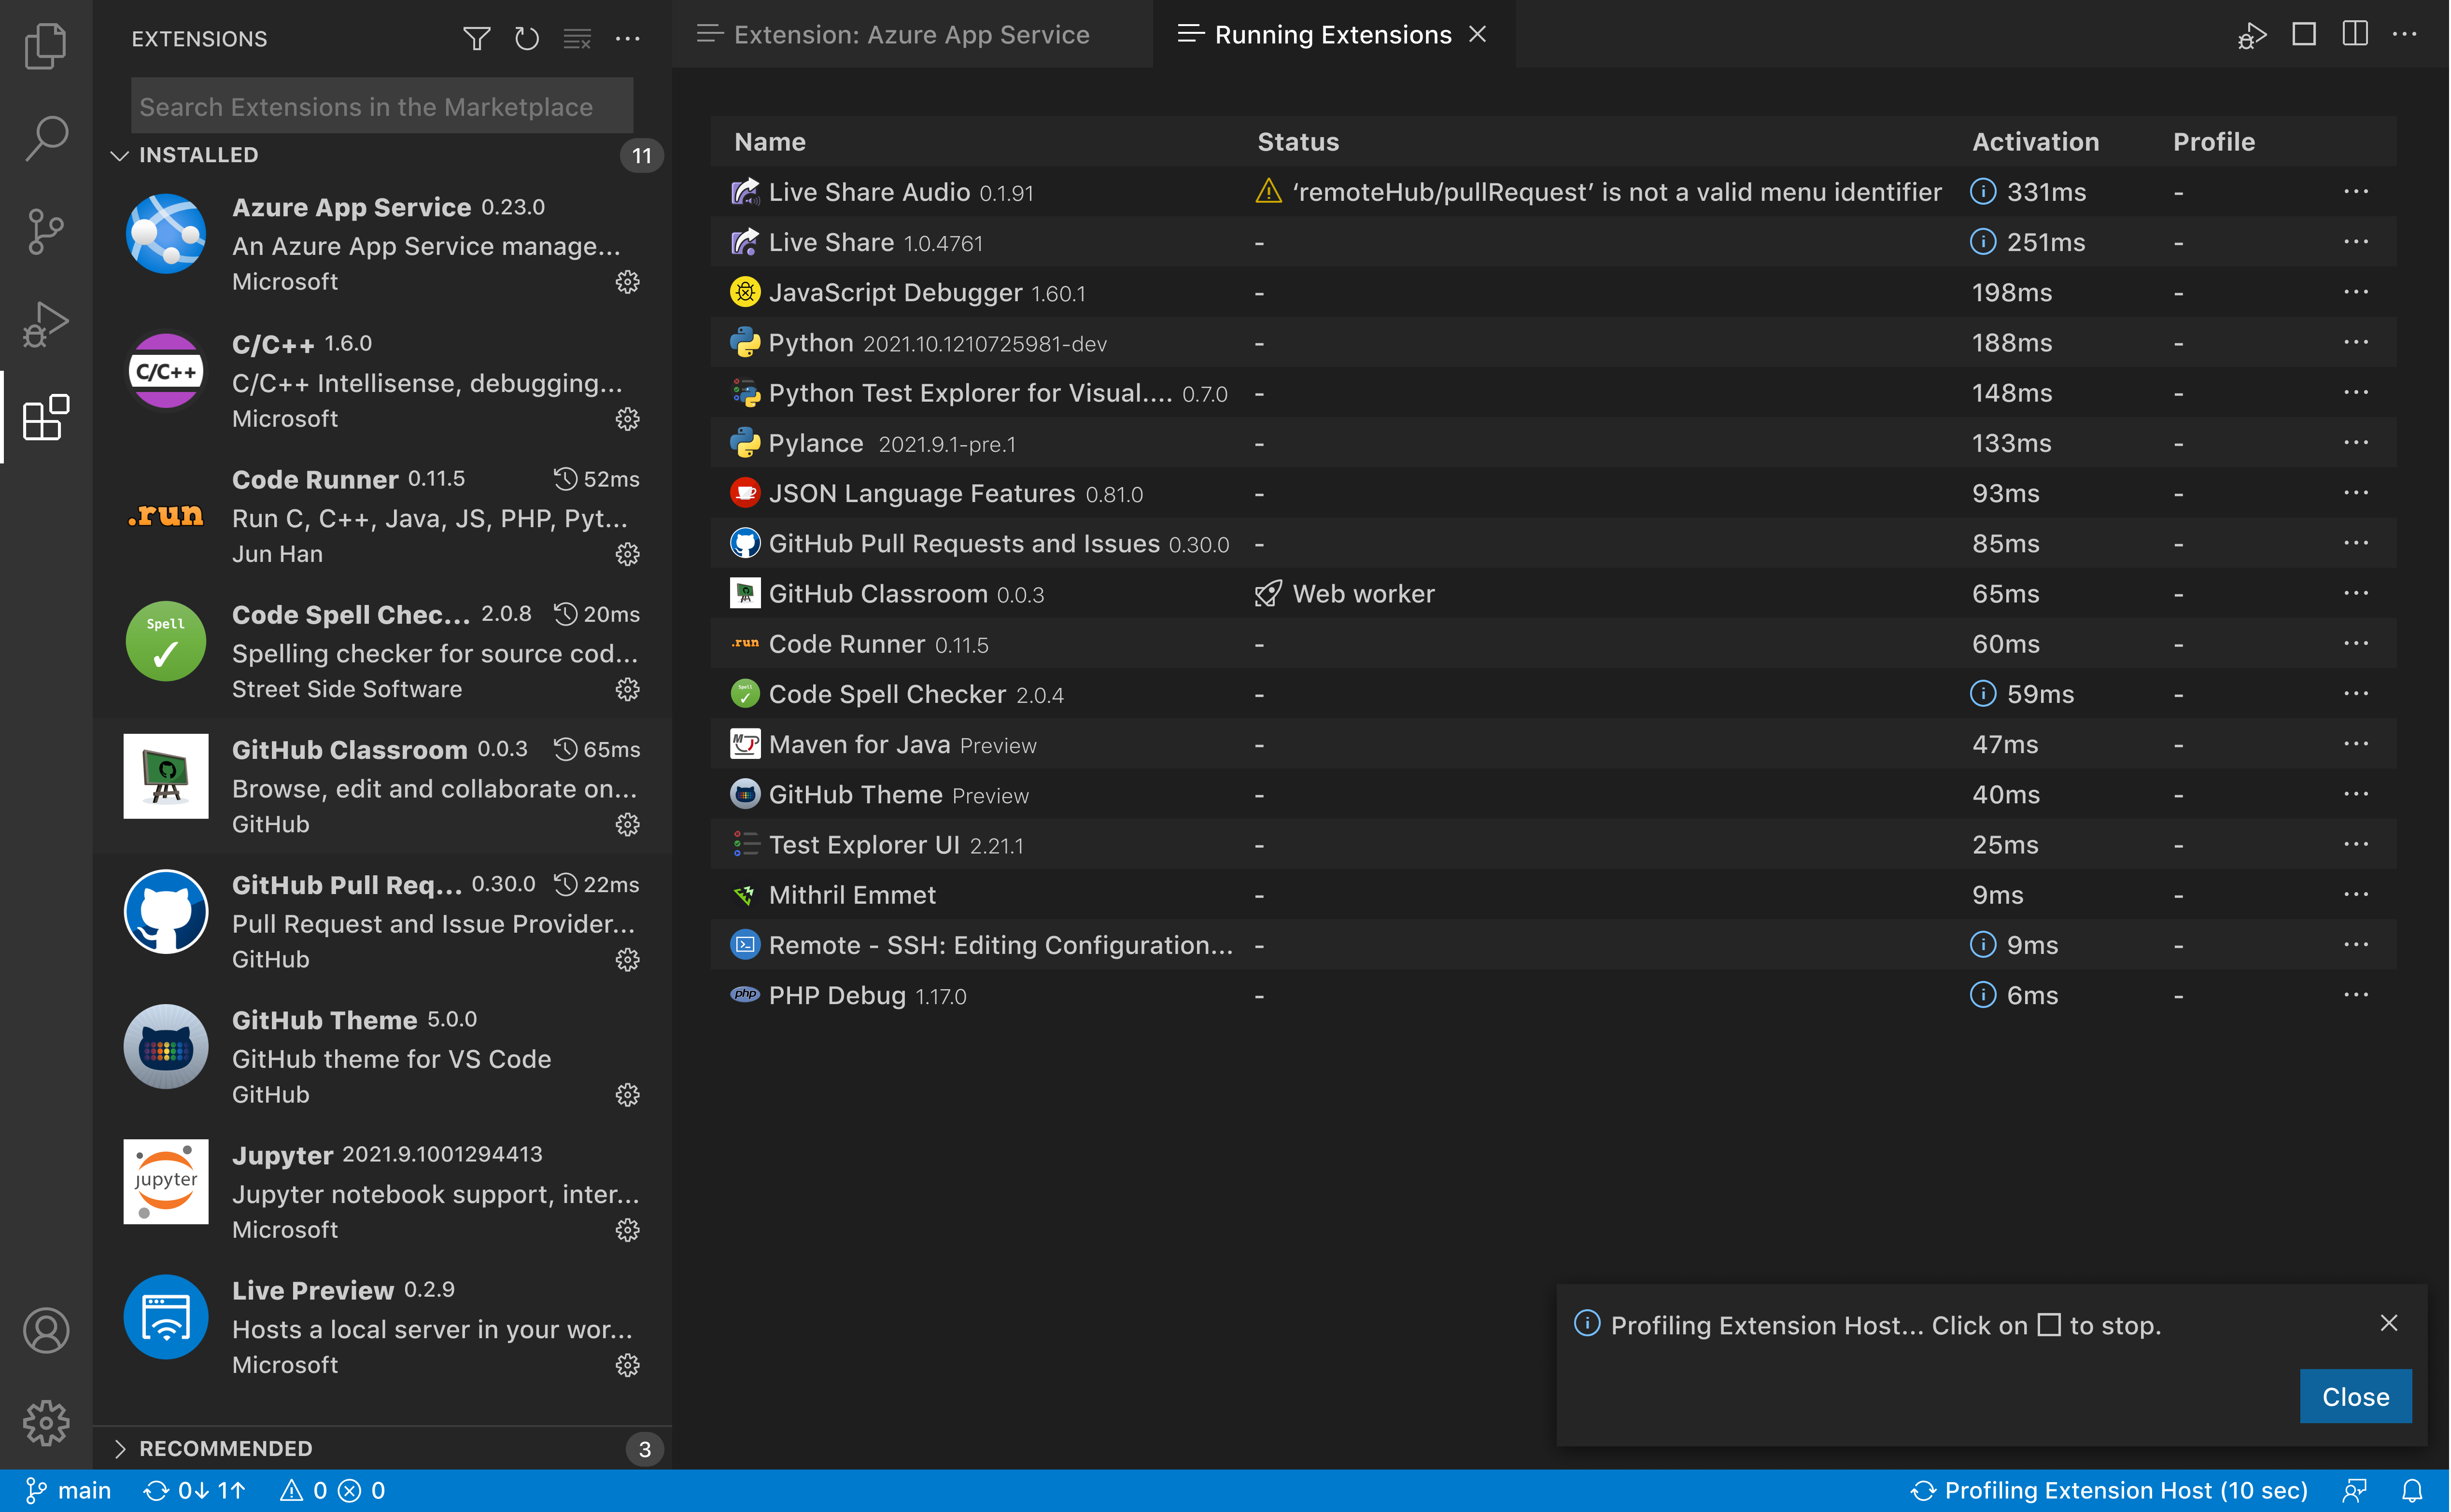The image size is (2451, 1512).
Task: Open the More Actions menu in Extensions panel
Action: (628, 38)
